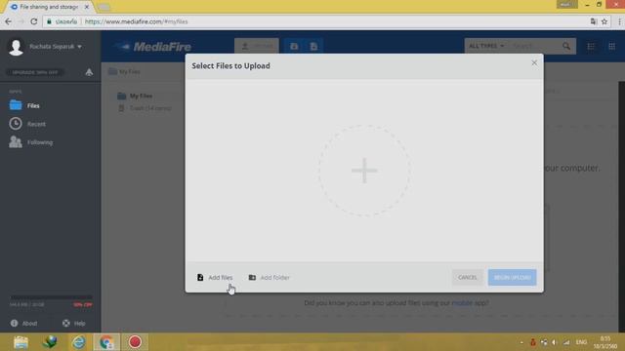Click the new file icon in header
The width and height of the screenshot is (625, 351).
313,46
